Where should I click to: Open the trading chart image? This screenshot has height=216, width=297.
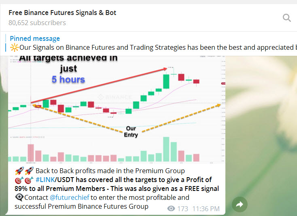(117, 109)
